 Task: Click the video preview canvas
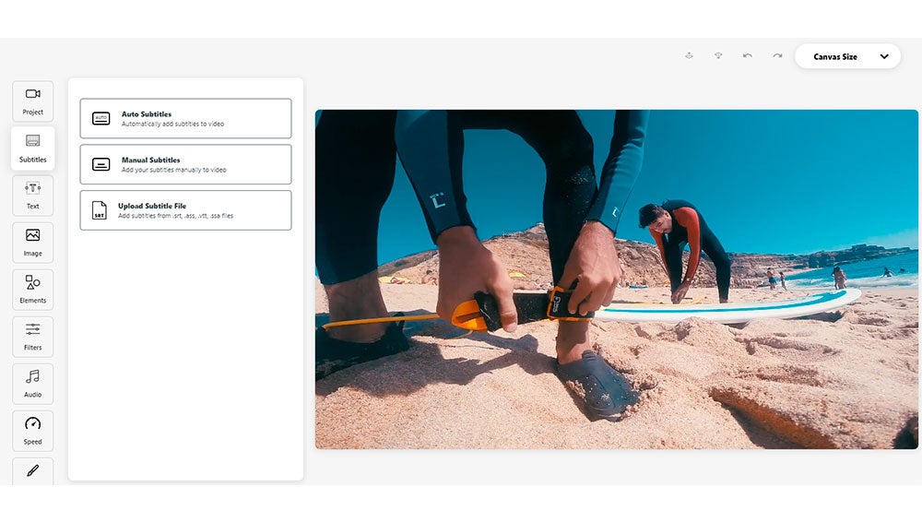[x=616, y=279]
